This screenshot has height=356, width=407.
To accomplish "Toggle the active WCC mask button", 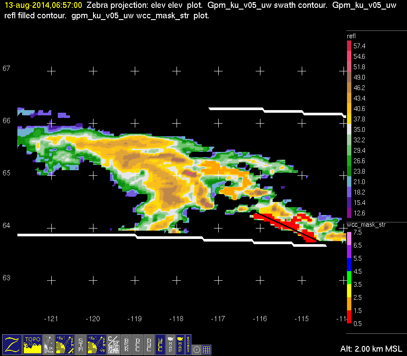I will (x=160, y=344).
